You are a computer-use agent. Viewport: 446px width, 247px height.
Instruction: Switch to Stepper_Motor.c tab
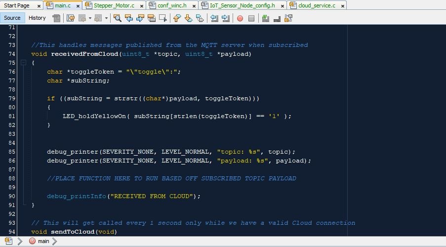click(x=114, y=5)
